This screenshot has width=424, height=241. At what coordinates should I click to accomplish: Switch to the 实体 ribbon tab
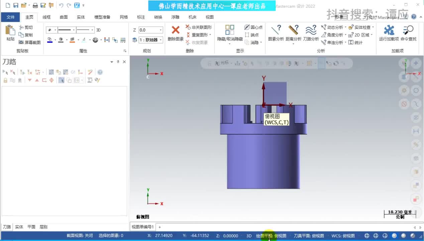point(81,17)
